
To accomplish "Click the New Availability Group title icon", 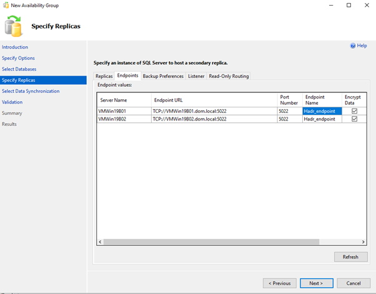I will (x=5, y=5).
